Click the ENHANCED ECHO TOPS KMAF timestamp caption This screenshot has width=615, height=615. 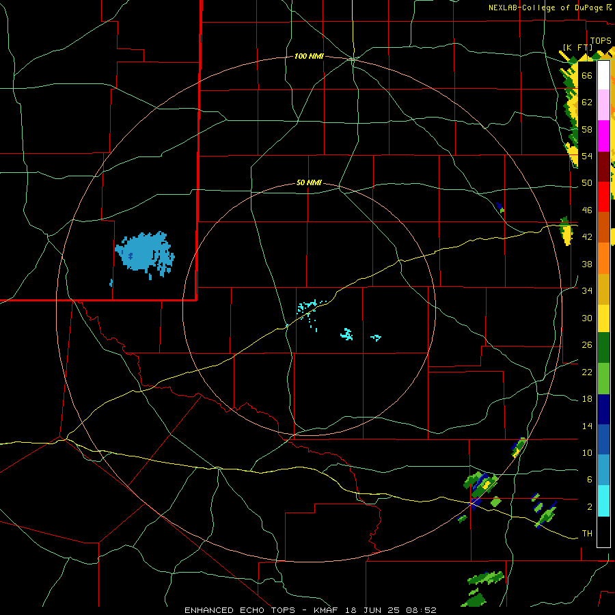(310, 610)
